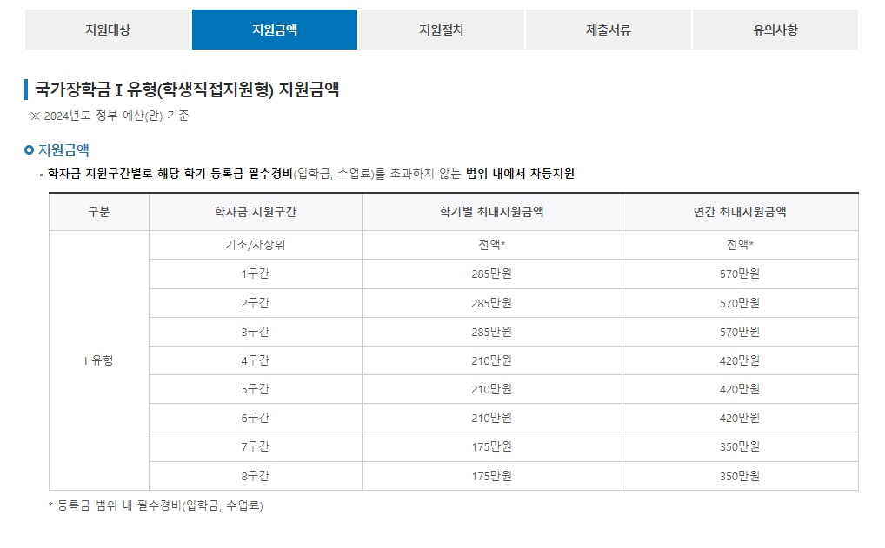Image resolution: width=885 pixels, height=548 pixels.
Task: Click the blue 지원금액 subheading with the circle bullet
Action: (x=57, y=150)
